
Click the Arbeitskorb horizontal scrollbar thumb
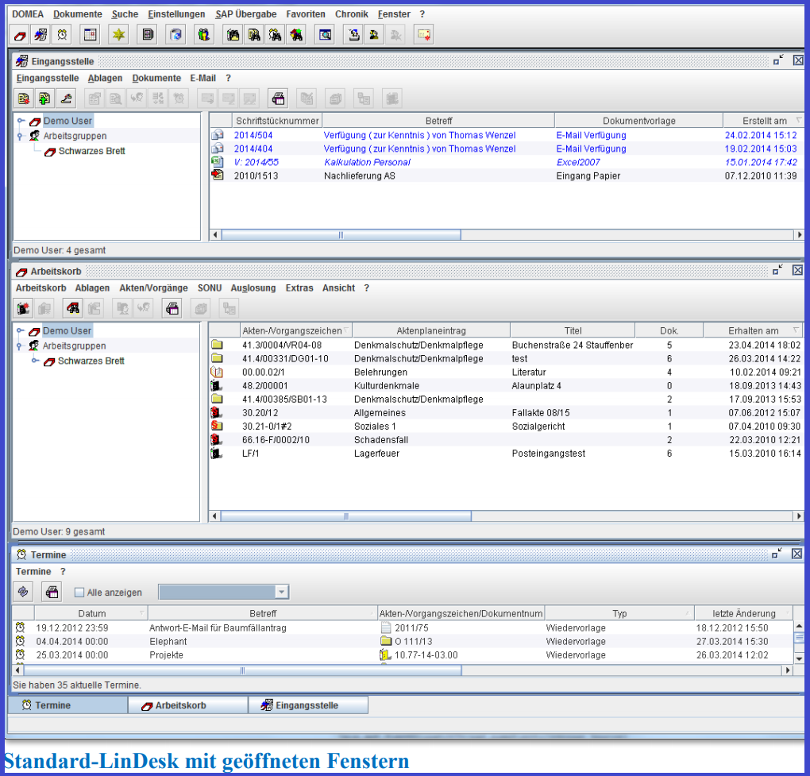[x=346, y=516]
